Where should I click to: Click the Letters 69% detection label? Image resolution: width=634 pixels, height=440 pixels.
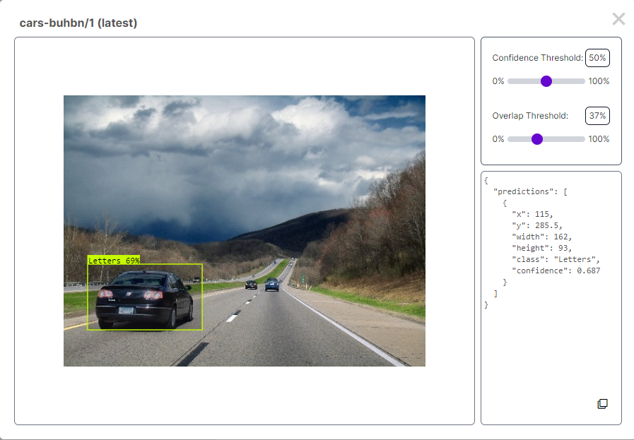(x=113, y=260)
